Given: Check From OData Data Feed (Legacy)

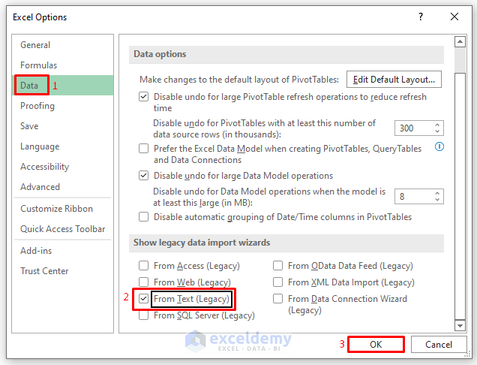Looking at the screenshot, I should pyautogui.click(x=278, y=266).
